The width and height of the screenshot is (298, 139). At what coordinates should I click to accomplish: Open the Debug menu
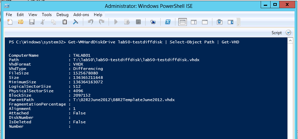coord(62,15)
